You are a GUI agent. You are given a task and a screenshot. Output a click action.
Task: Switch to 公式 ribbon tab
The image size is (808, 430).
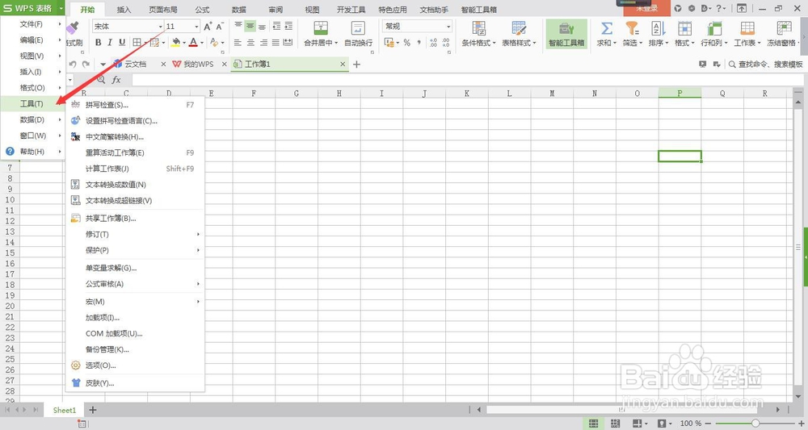pyautogui.click(x=202, y=10)
